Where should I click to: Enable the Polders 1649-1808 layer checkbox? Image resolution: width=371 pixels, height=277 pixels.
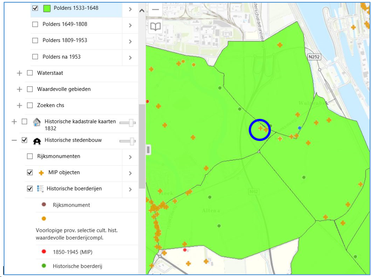coord(35,24)
